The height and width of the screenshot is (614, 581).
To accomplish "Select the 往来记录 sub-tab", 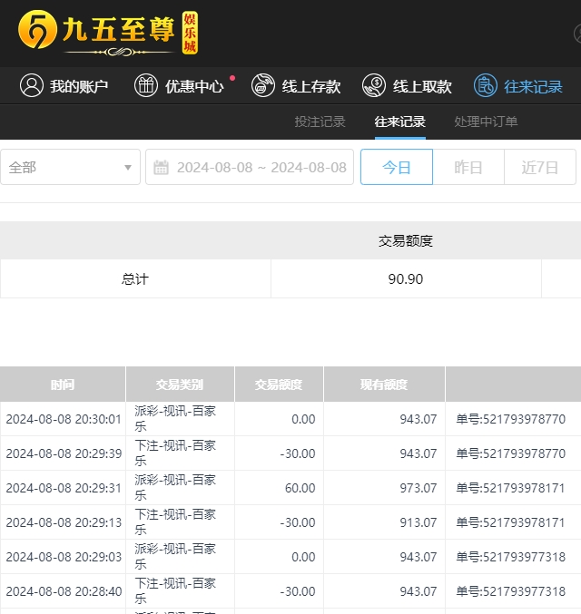I will tap(399, 122).
